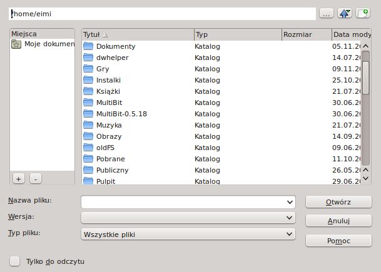
Task: Select the Instalki folder name
Action: click(x=108, y=80)
